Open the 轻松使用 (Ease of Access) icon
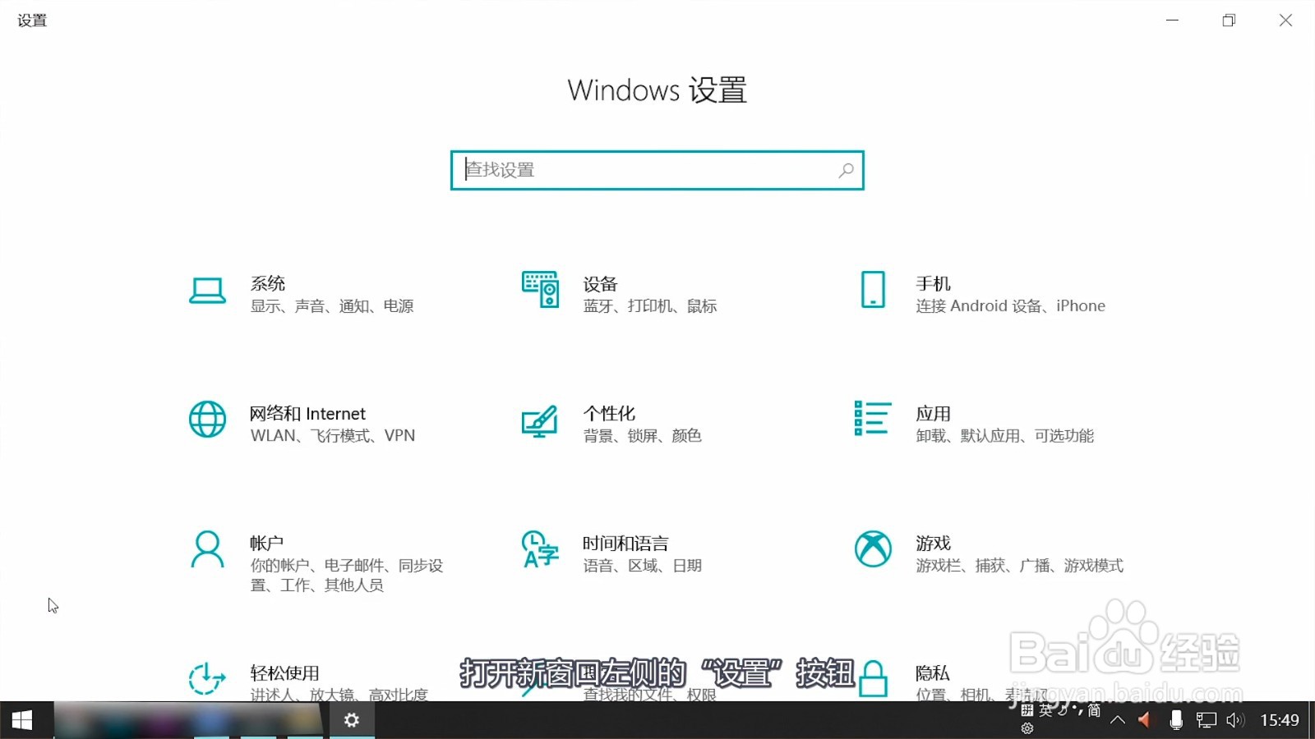This screenshot has height=739, width=1315. pos(206,679)
